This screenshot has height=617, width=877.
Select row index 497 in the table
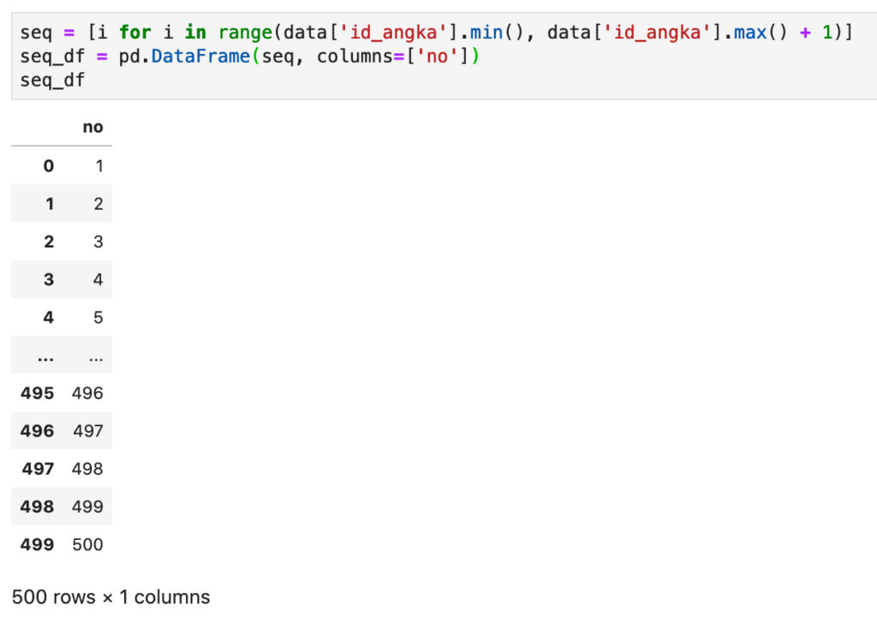point(38,469)
